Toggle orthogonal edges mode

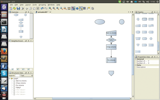(81, 8)
